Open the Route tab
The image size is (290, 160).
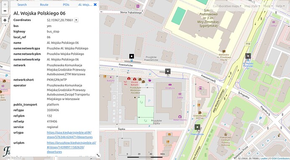coord(44,5)
